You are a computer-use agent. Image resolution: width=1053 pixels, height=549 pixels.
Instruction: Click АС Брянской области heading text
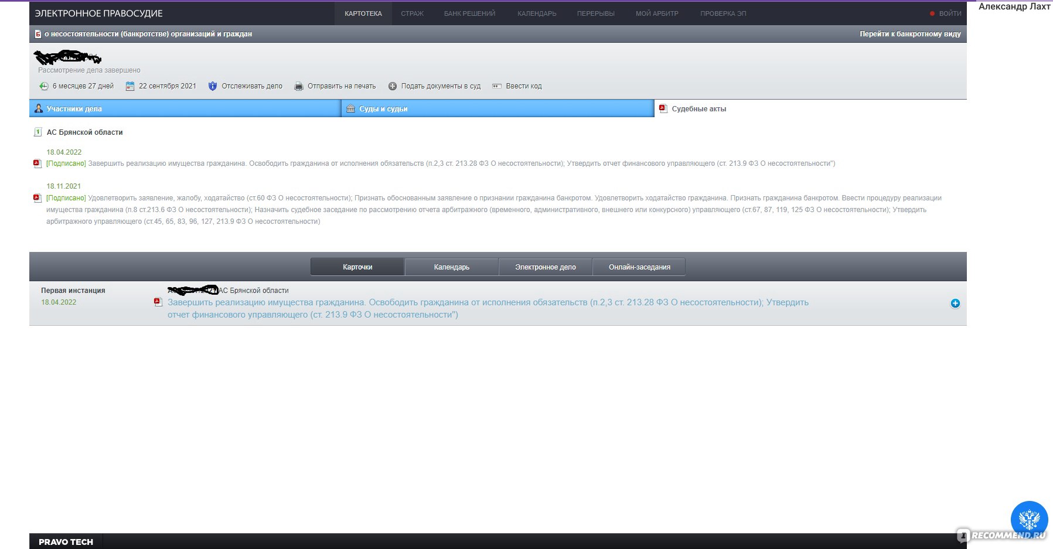coord(85,132)
